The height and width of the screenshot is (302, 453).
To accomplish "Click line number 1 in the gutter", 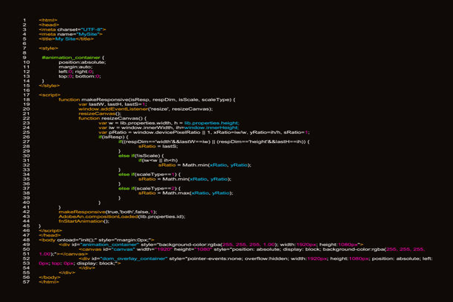I will click(x=24, y=20).
